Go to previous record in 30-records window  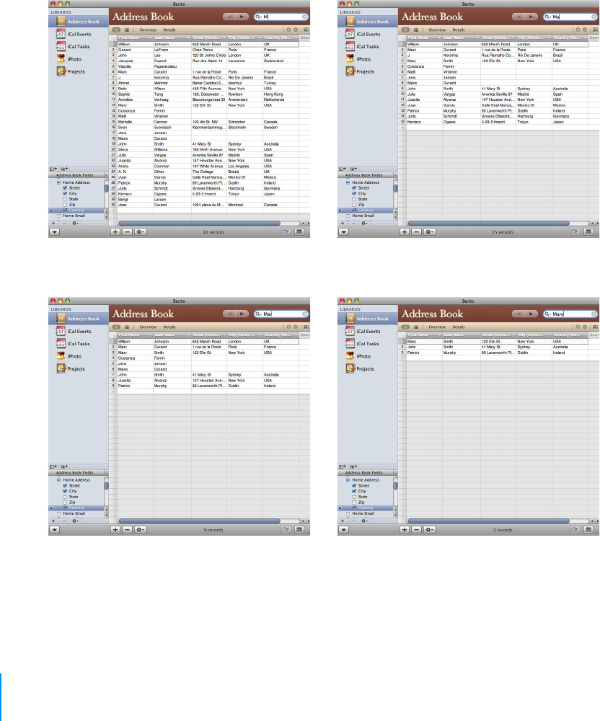[x=229, y=17]
